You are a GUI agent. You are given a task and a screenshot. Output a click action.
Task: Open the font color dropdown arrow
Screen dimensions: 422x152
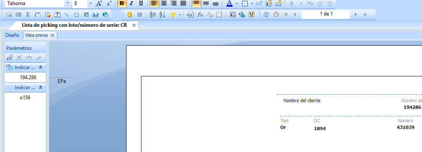pos(237,3)
